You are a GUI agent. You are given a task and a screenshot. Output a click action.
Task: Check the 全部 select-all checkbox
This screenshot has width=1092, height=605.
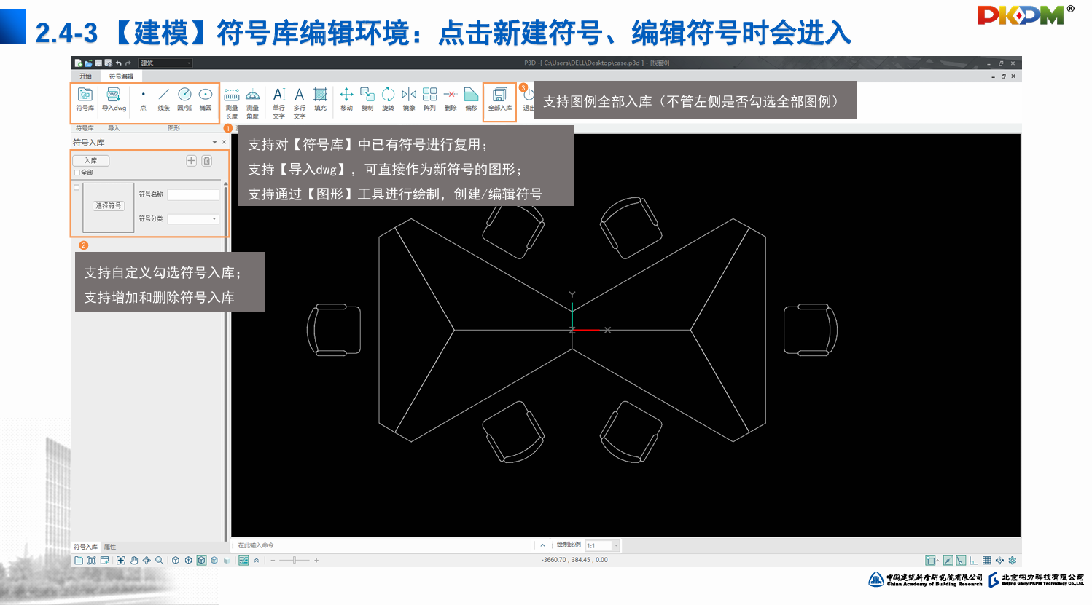pyautogui.click(x=77, y=173)
